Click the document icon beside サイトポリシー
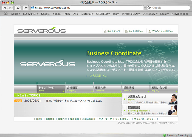The image size is (192, 137). pos(126,31)
